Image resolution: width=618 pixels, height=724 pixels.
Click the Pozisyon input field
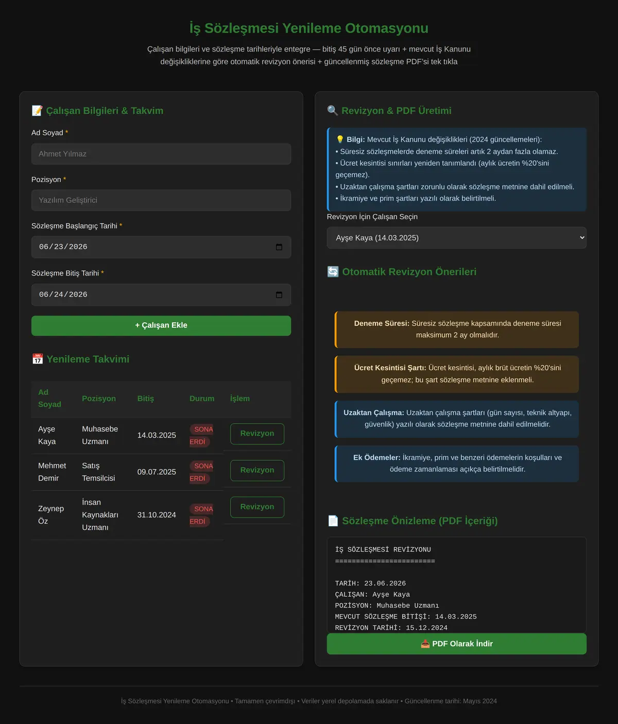coord(161,200)
